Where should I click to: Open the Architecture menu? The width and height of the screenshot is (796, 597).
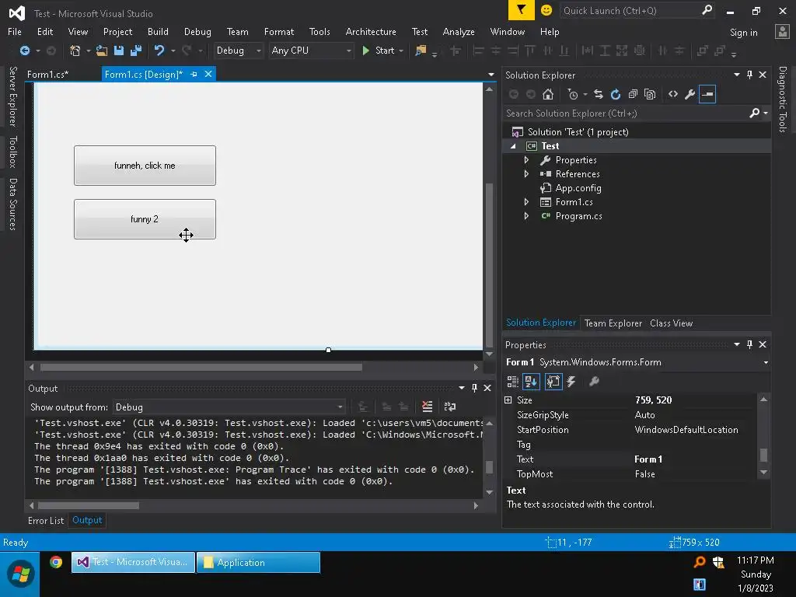pos(371,31)
